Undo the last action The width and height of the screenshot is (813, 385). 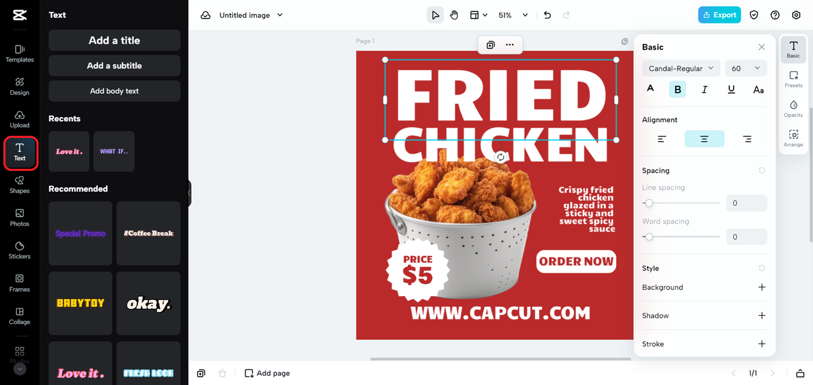pos(548,15)
